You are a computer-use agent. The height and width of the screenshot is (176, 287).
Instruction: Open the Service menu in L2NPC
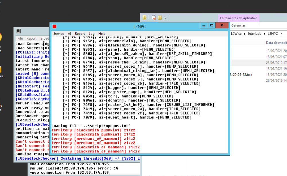tap(59, 34)
